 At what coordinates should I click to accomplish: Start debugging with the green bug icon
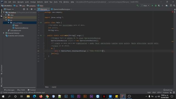156,5
